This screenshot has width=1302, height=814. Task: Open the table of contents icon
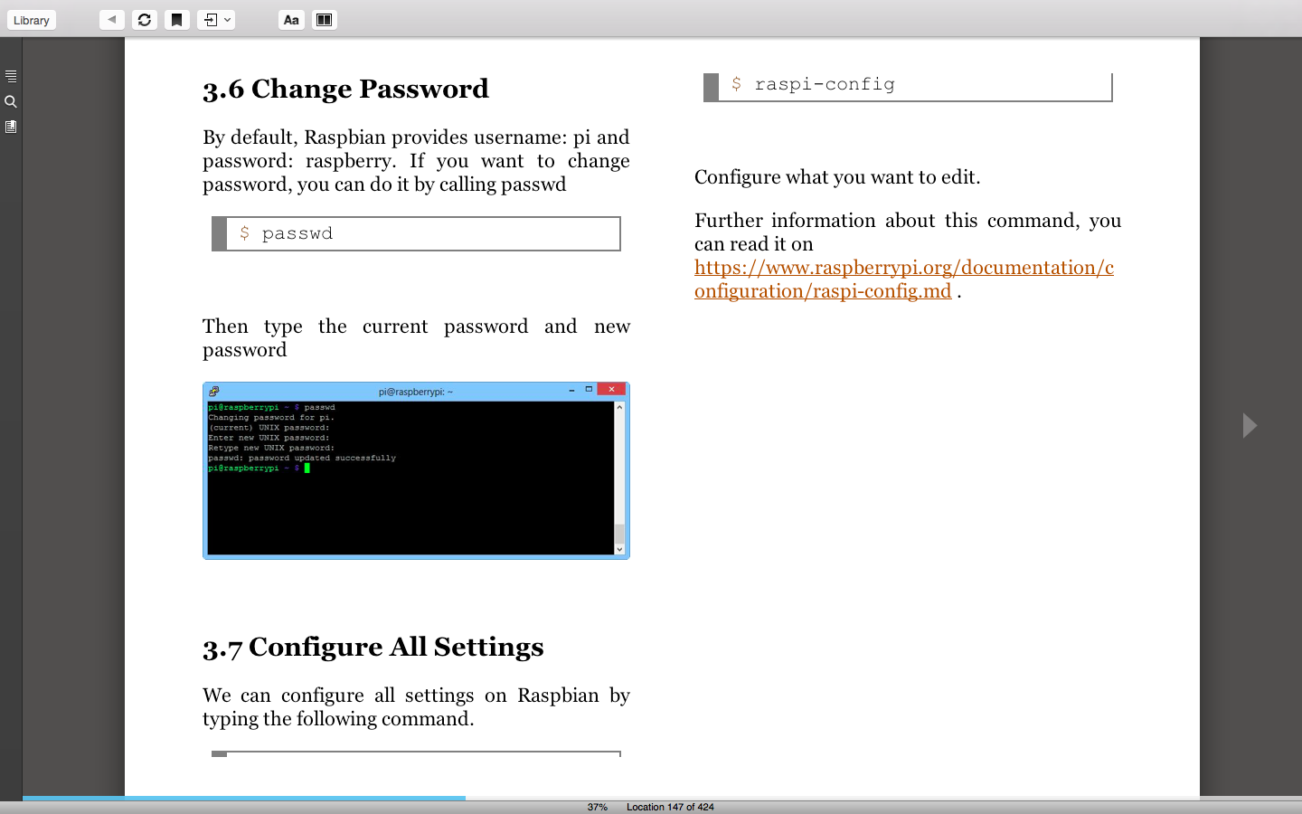click(x=11, y=76)
